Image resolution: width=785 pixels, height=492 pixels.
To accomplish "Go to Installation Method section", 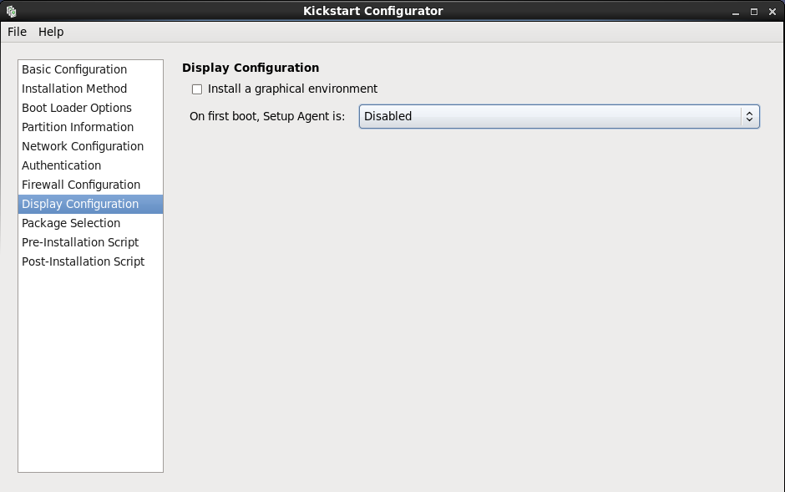I will click(74, 89).
